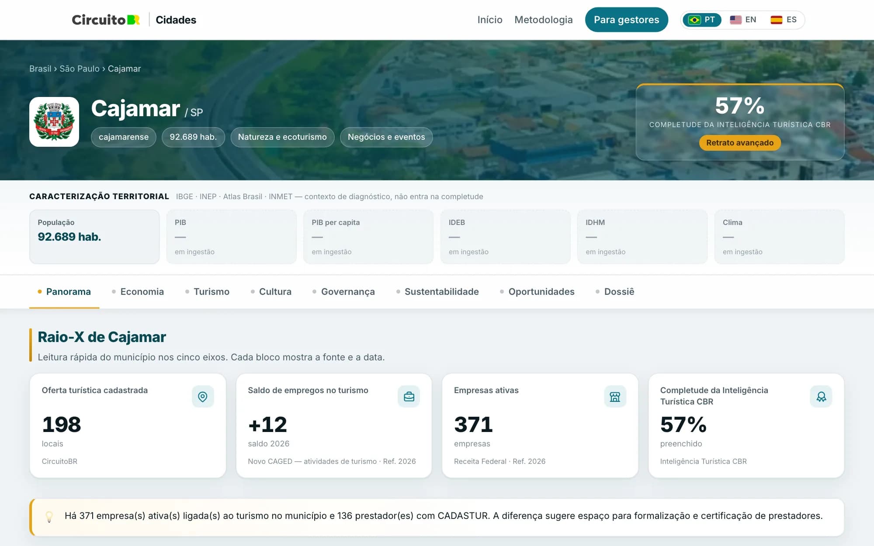
Task: Switch language to EN
Action: [x=743, y=20]
